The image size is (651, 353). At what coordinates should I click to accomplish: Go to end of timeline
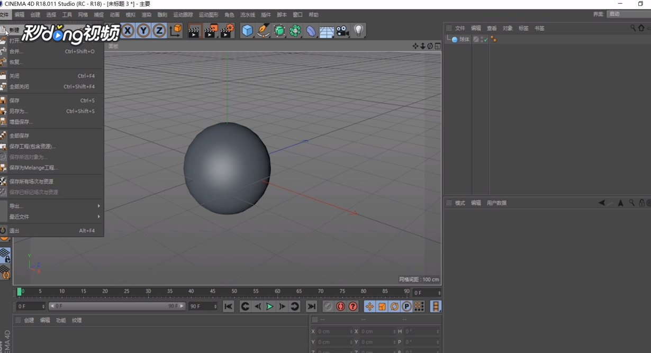(312, 306)
